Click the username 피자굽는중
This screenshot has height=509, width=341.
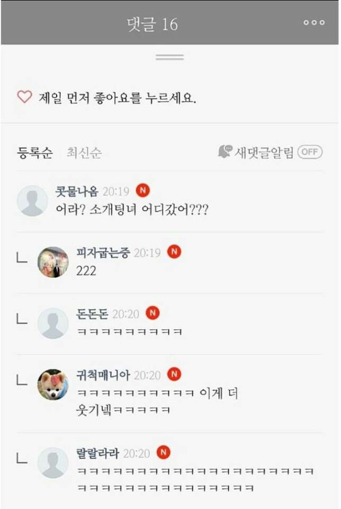click(103, 253)
